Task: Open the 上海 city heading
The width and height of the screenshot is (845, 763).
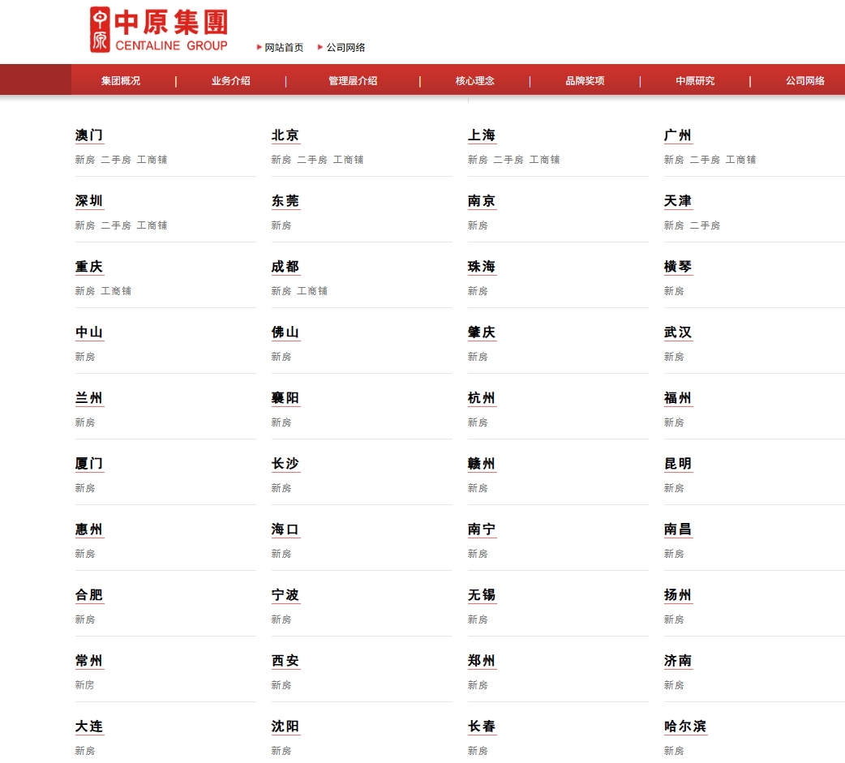Action: tap(481, 135)
